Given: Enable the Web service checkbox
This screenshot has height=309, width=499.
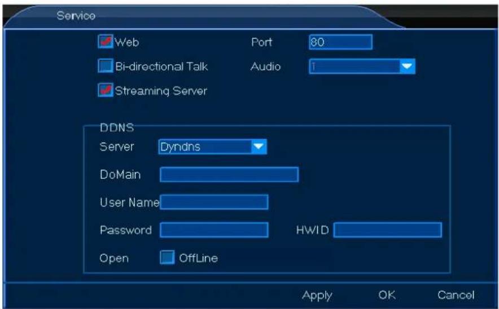Looking at the screenshot, I should point(106,42).
